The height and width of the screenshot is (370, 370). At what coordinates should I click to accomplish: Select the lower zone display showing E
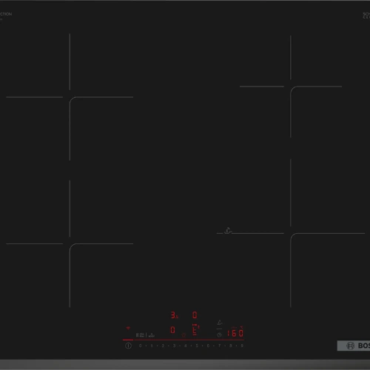(x=195, y=330)
